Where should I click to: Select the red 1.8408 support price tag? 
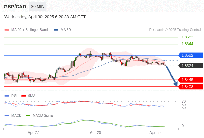pos(191,87)
